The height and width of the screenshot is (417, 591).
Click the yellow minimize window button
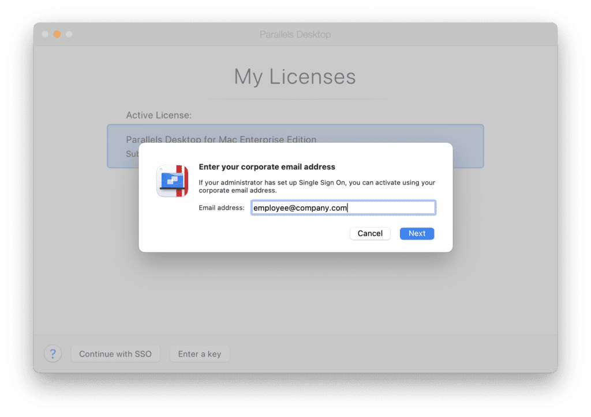(x=57, y=35)
